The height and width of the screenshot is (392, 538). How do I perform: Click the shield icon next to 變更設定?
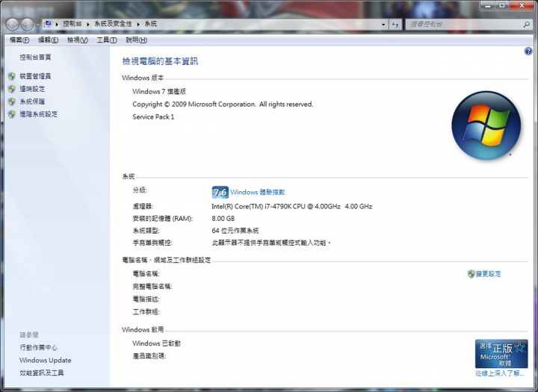coord(471,274)
